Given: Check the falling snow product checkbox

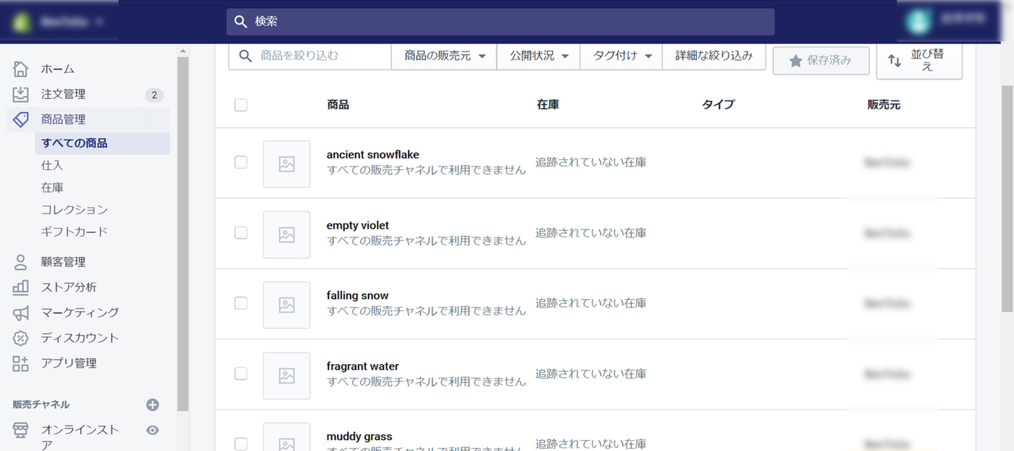Looking at the screenshot, I should pyautogui.click(x=241, y=303).
